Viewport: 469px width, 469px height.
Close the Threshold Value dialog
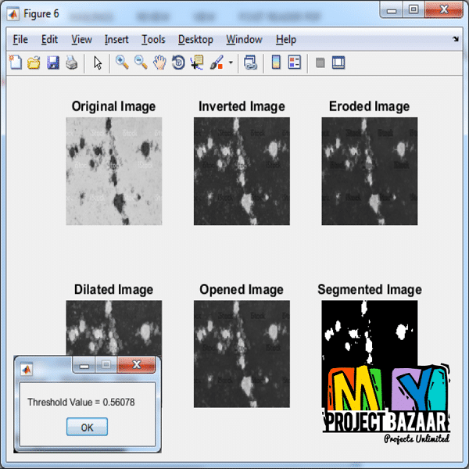tap(136, 364)
